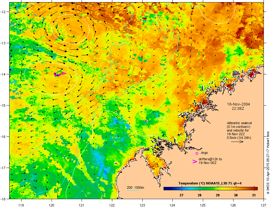Click the longitude axis label 119

[21, 205]
